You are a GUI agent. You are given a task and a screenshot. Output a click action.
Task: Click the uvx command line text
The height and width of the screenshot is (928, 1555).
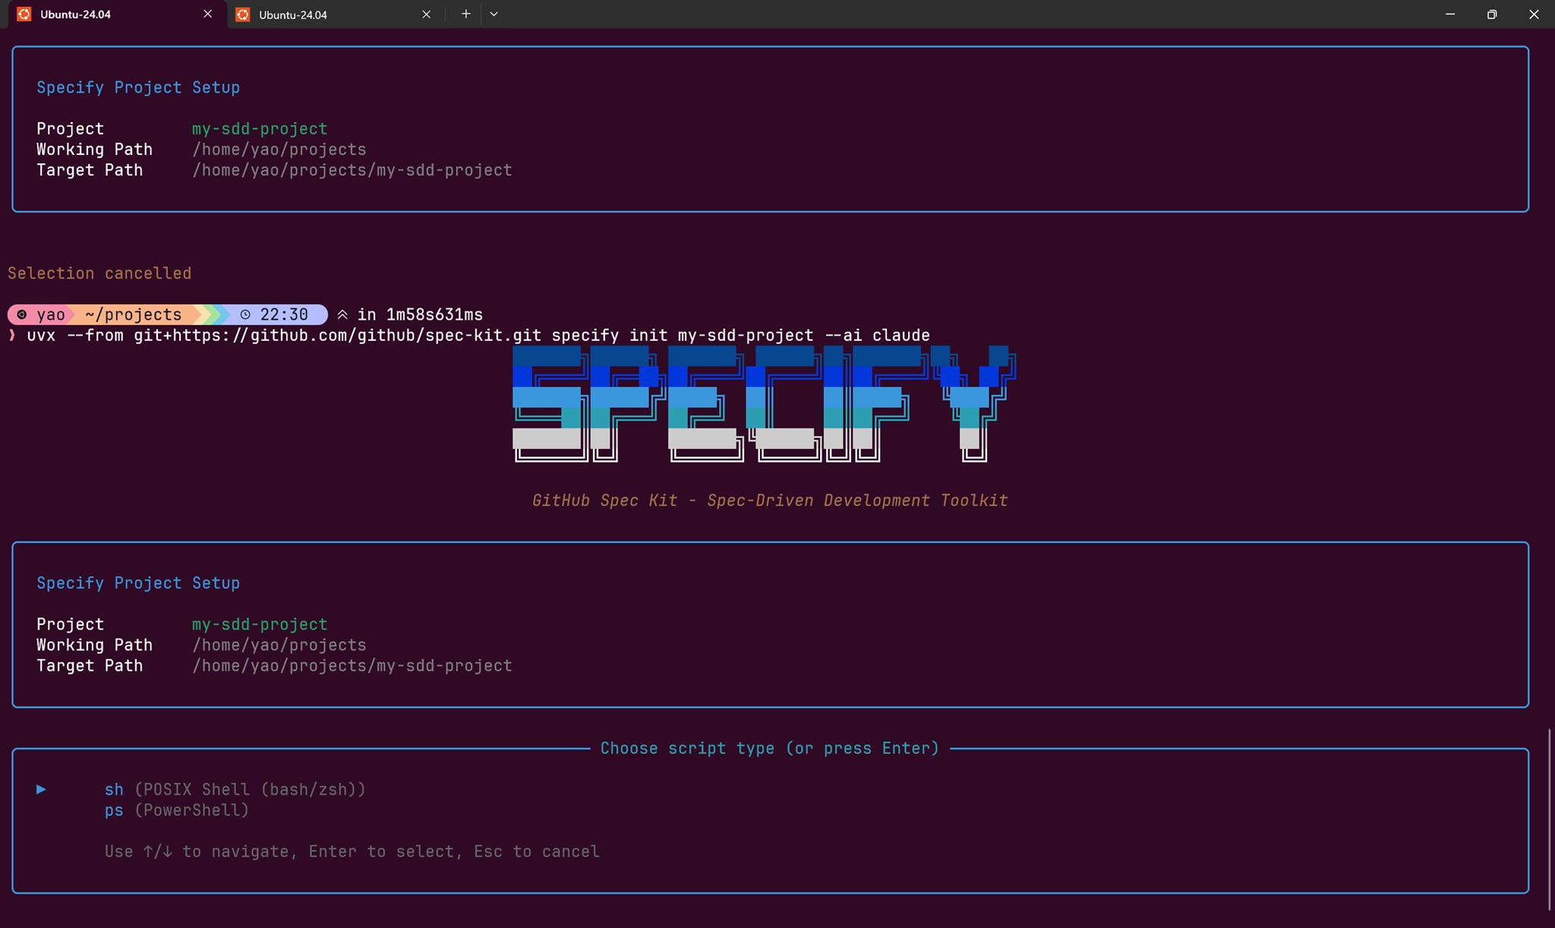click(x=478, y=336)
